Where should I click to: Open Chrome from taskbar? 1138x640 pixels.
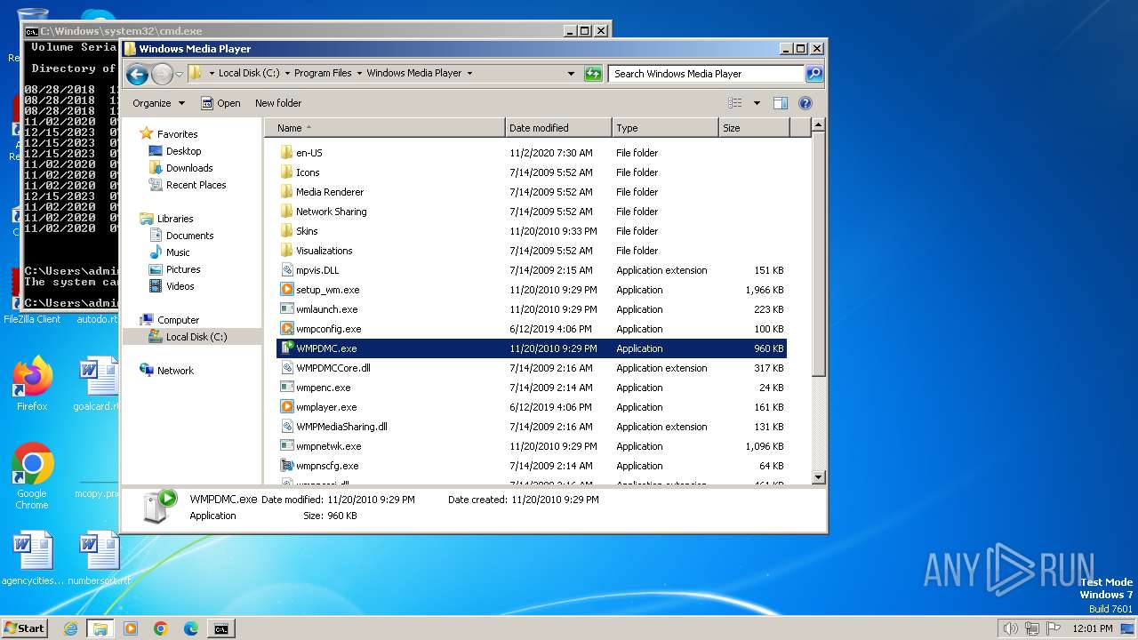161,628
